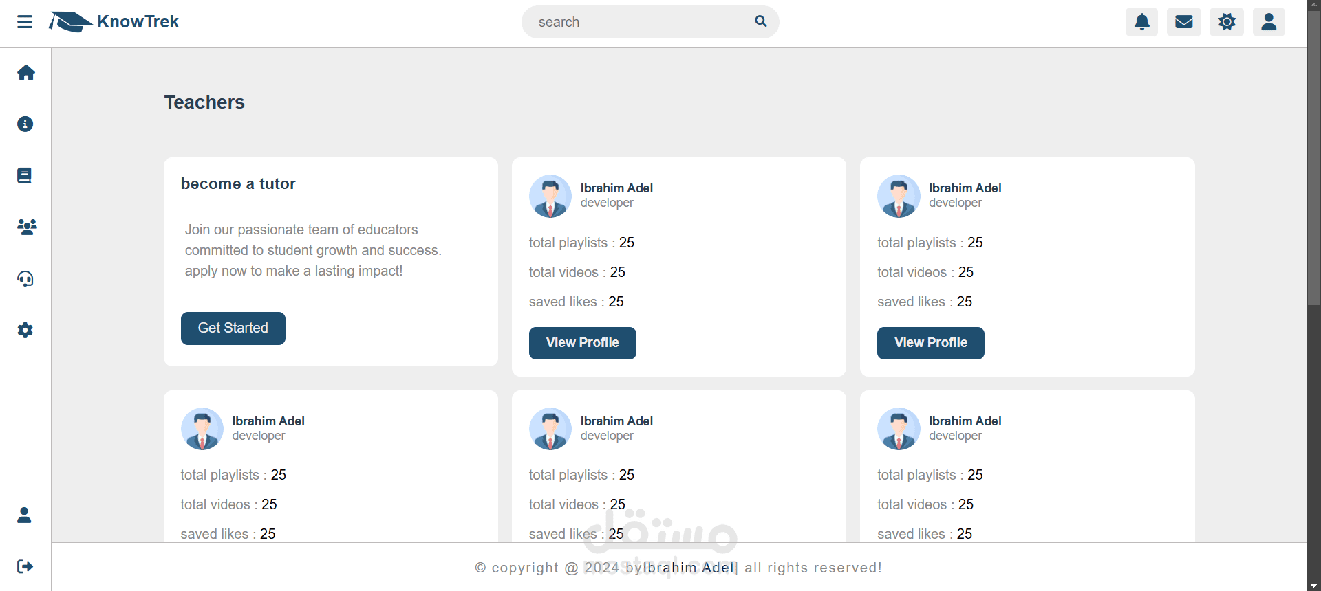Open the sidebar settings gear
Viewport: 1321px width, 591px height.
point(25,331)
